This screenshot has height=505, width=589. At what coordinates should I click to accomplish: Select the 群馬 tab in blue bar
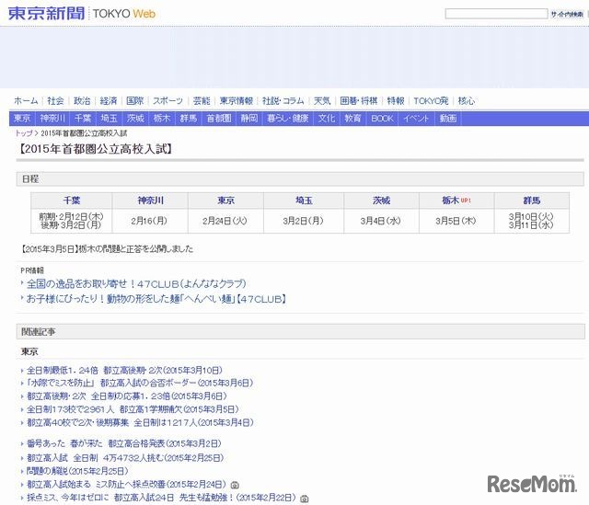point(188,119)
